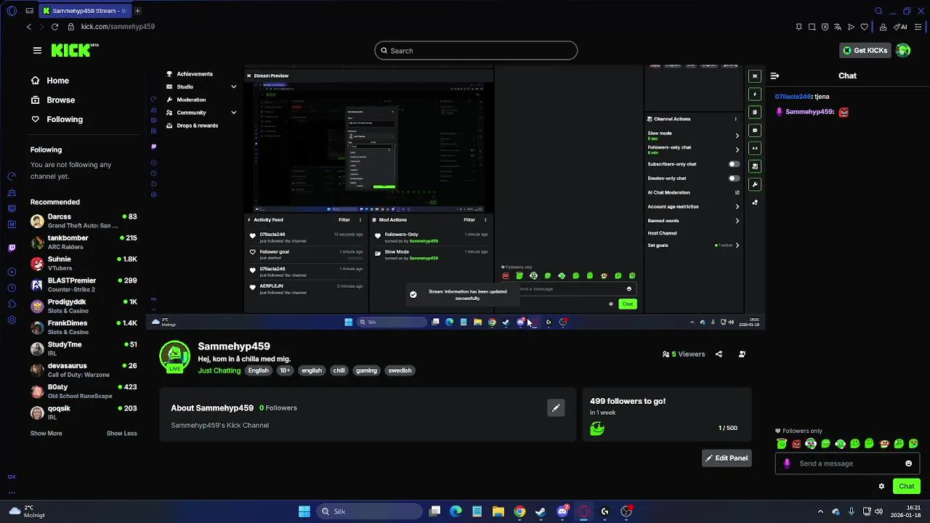
Task: Click lightning bolt icon in side strip
Action: click(x=755, y=94)
